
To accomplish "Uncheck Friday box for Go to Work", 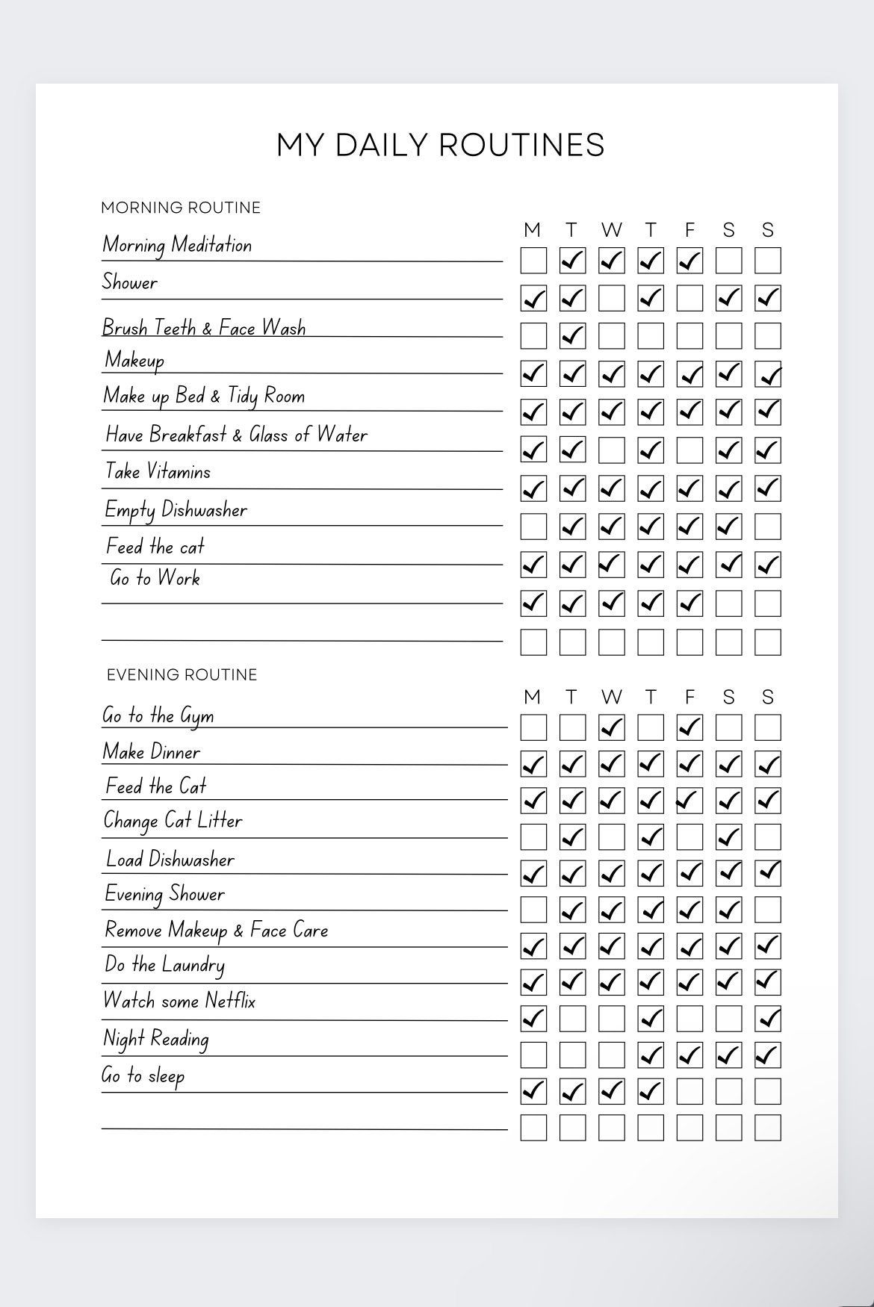I will point(689,603).
